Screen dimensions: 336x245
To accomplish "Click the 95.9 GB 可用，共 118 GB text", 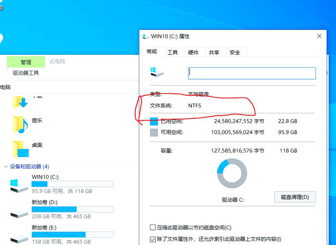I will pyautogui.click(x=62, y=191).
